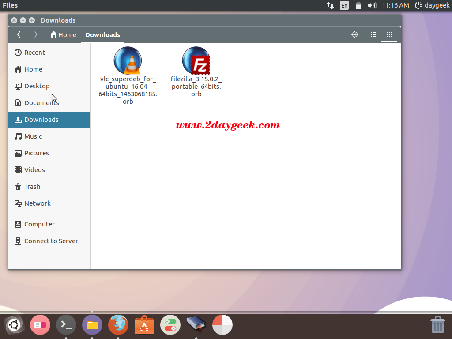Open Pictures in the sidebar
Screen dimensions: 452x339
click(49, 153)
